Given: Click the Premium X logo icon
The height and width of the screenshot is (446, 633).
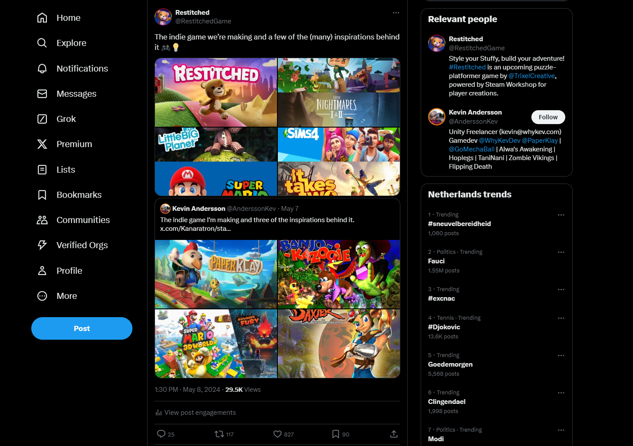Looking at the screenshot, I should (42, 144).
